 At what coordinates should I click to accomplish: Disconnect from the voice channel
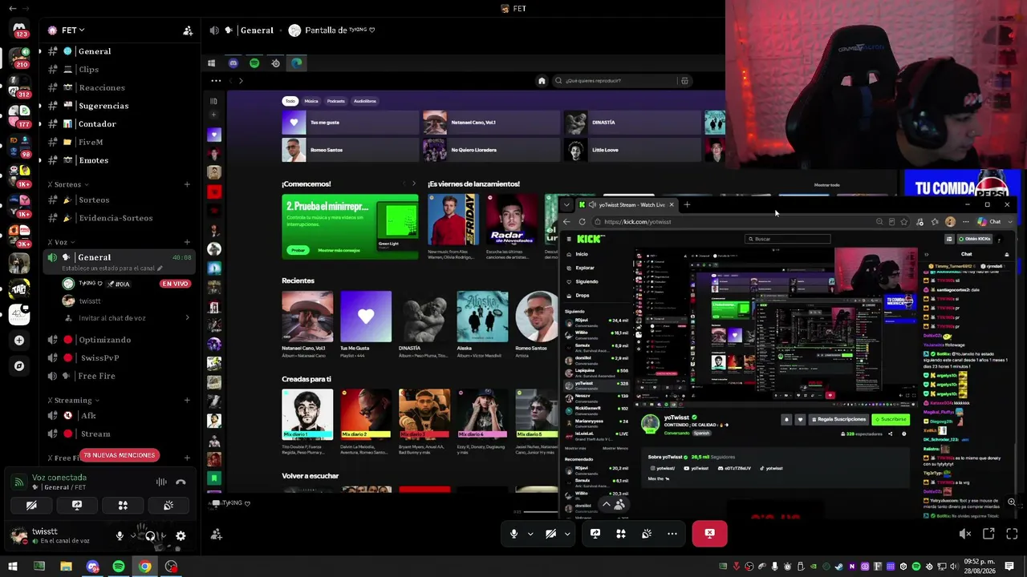tap(181, 482)
